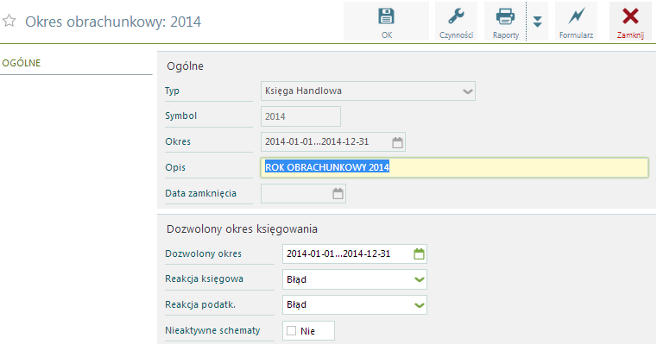This screenshot has width=657, height=344.
Task: Toggle the Nieaktywne schematy checkbox
Action: (291, 331)
